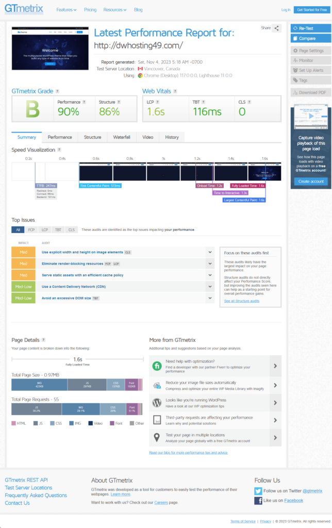This screenshot has height=528, width=332.
Task: Click the JS segment of Total Page Requests bar
Action: (x=37, y=409)
